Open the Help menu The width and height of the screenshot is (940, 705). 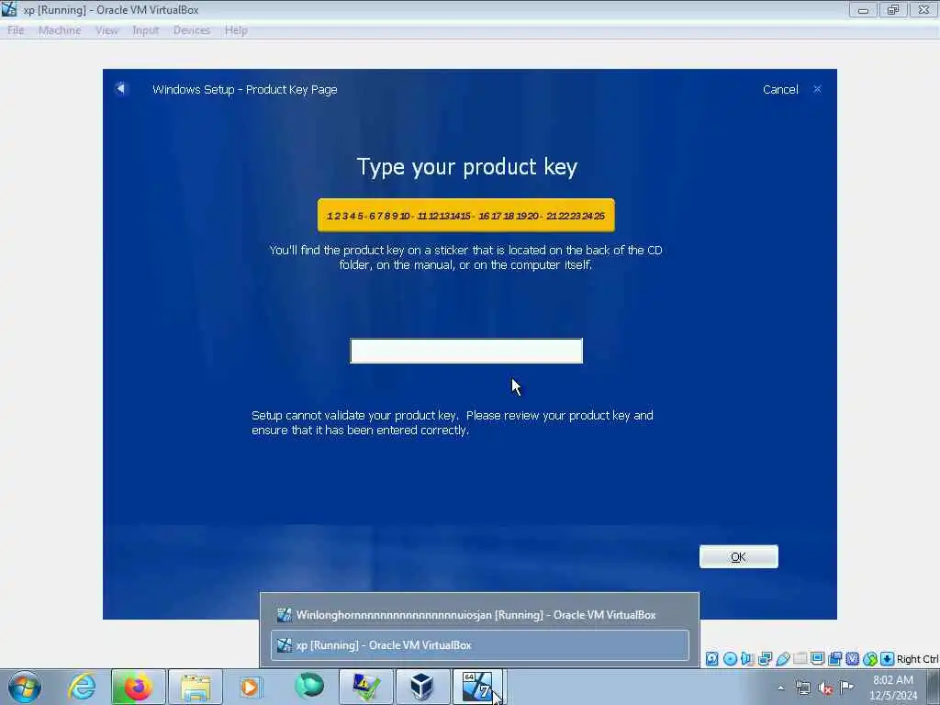[236, 30]
